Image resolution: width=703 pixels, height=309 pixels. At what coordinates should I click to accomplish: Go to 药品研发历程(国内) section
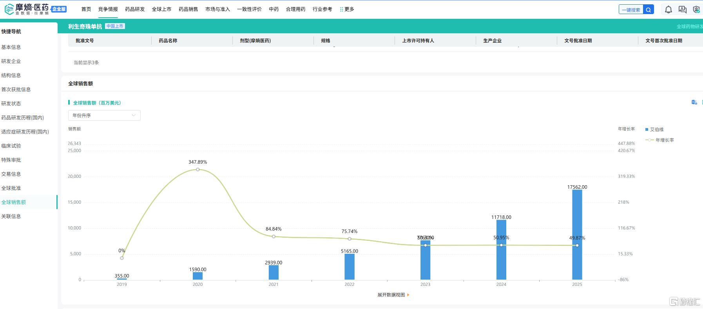pyautogui.click(x=23, y=117)
